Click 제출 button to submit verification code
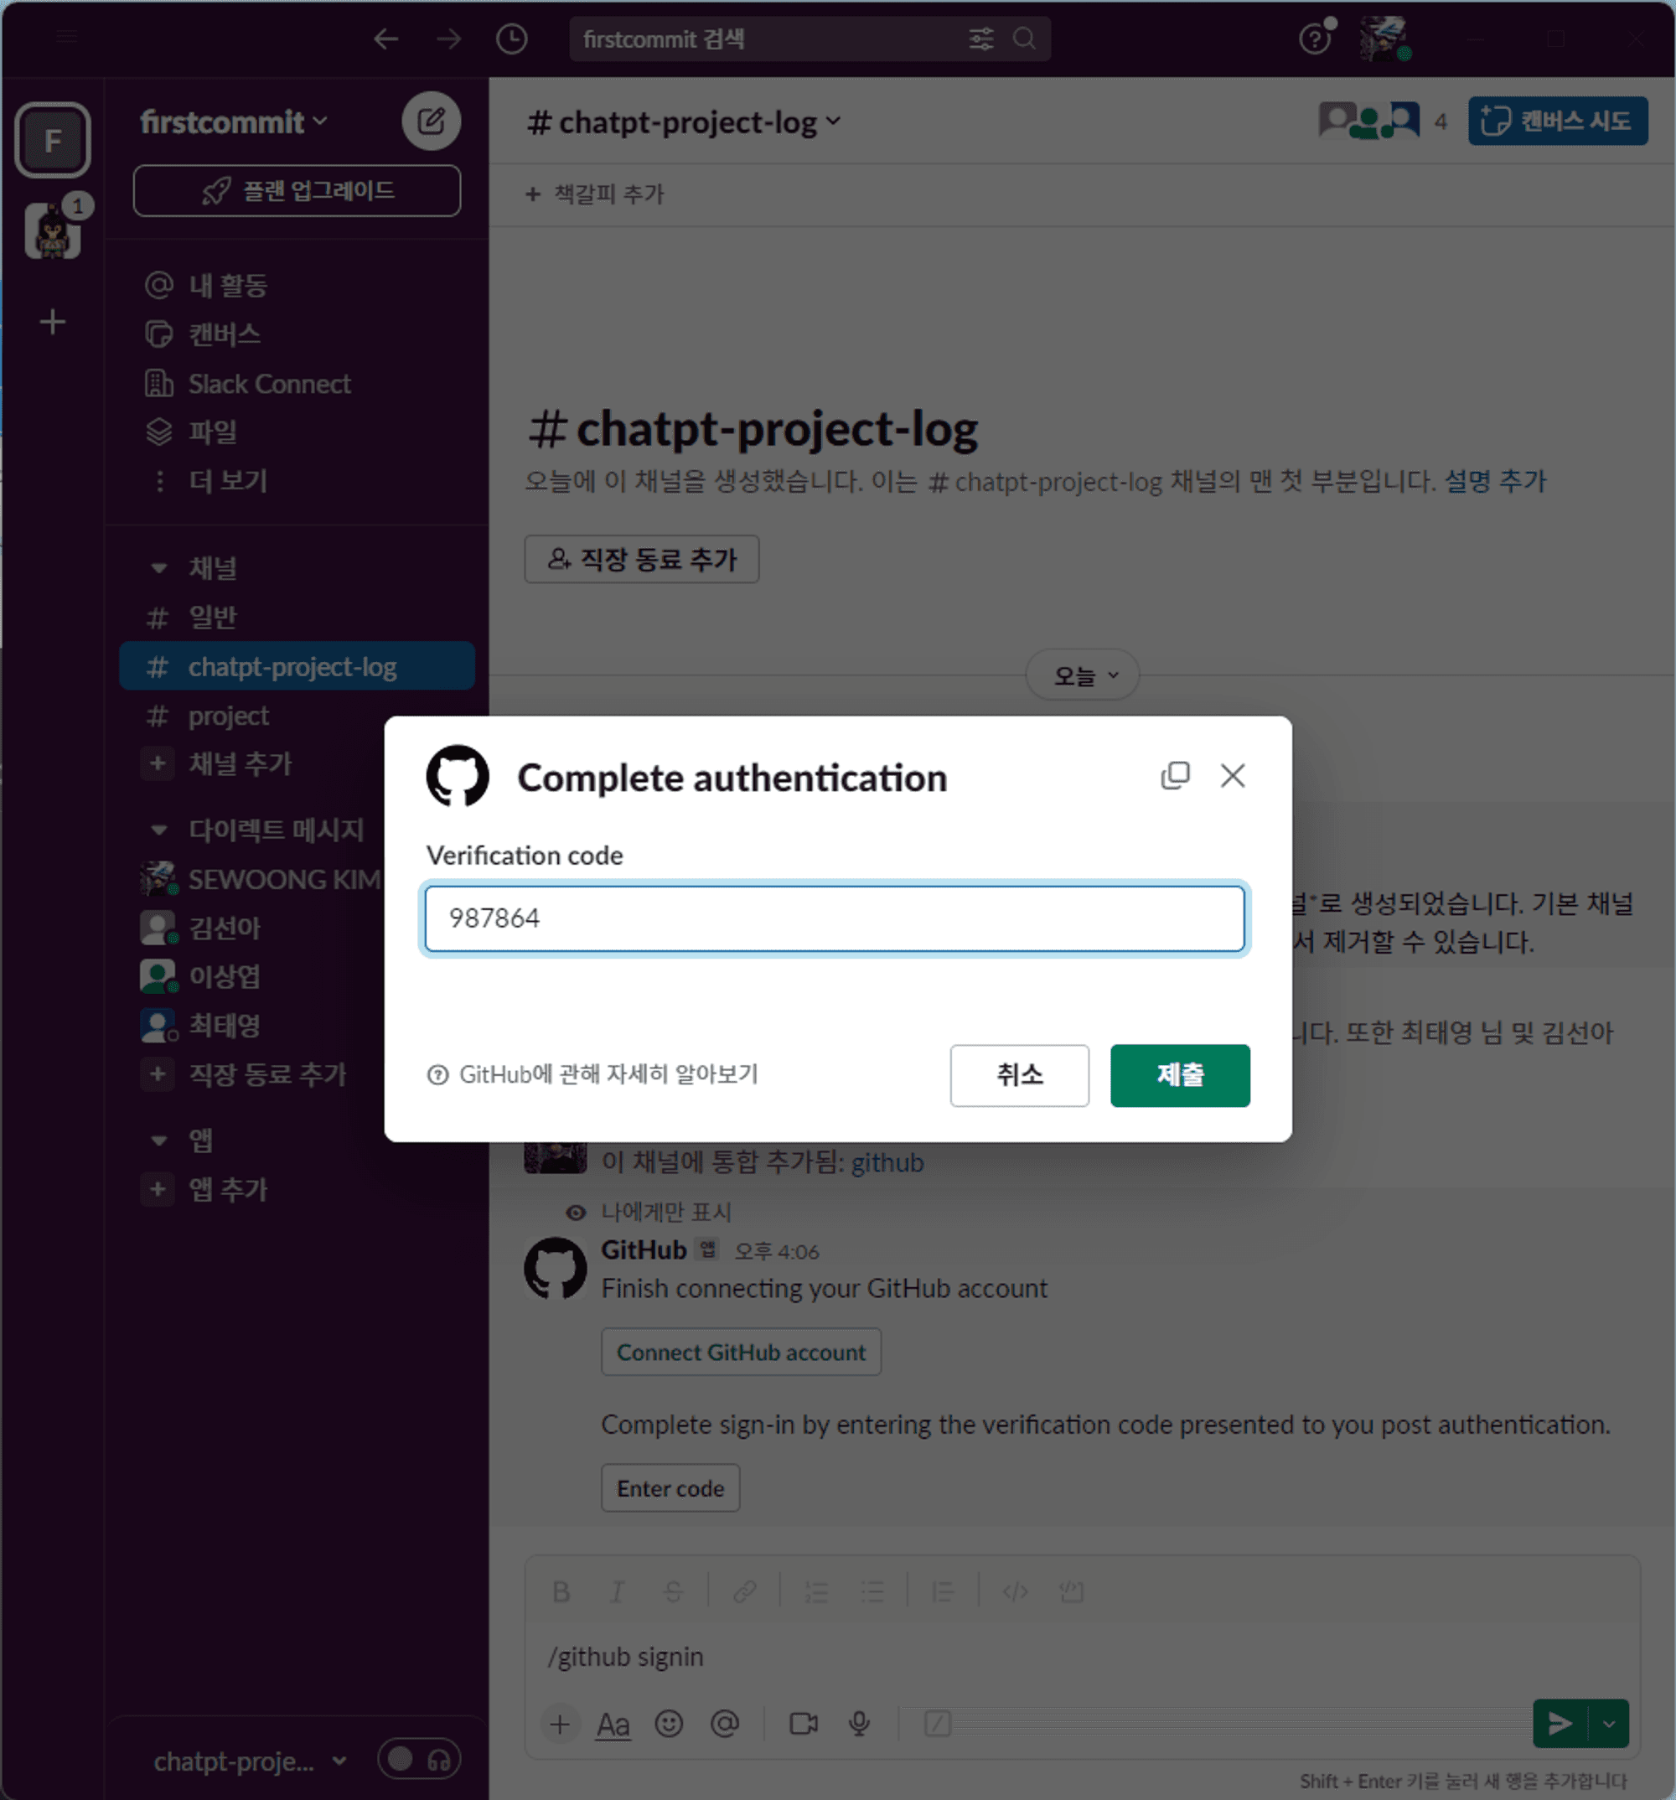Viewport: 1676px width, 1800px height. coord(1180,1076)
